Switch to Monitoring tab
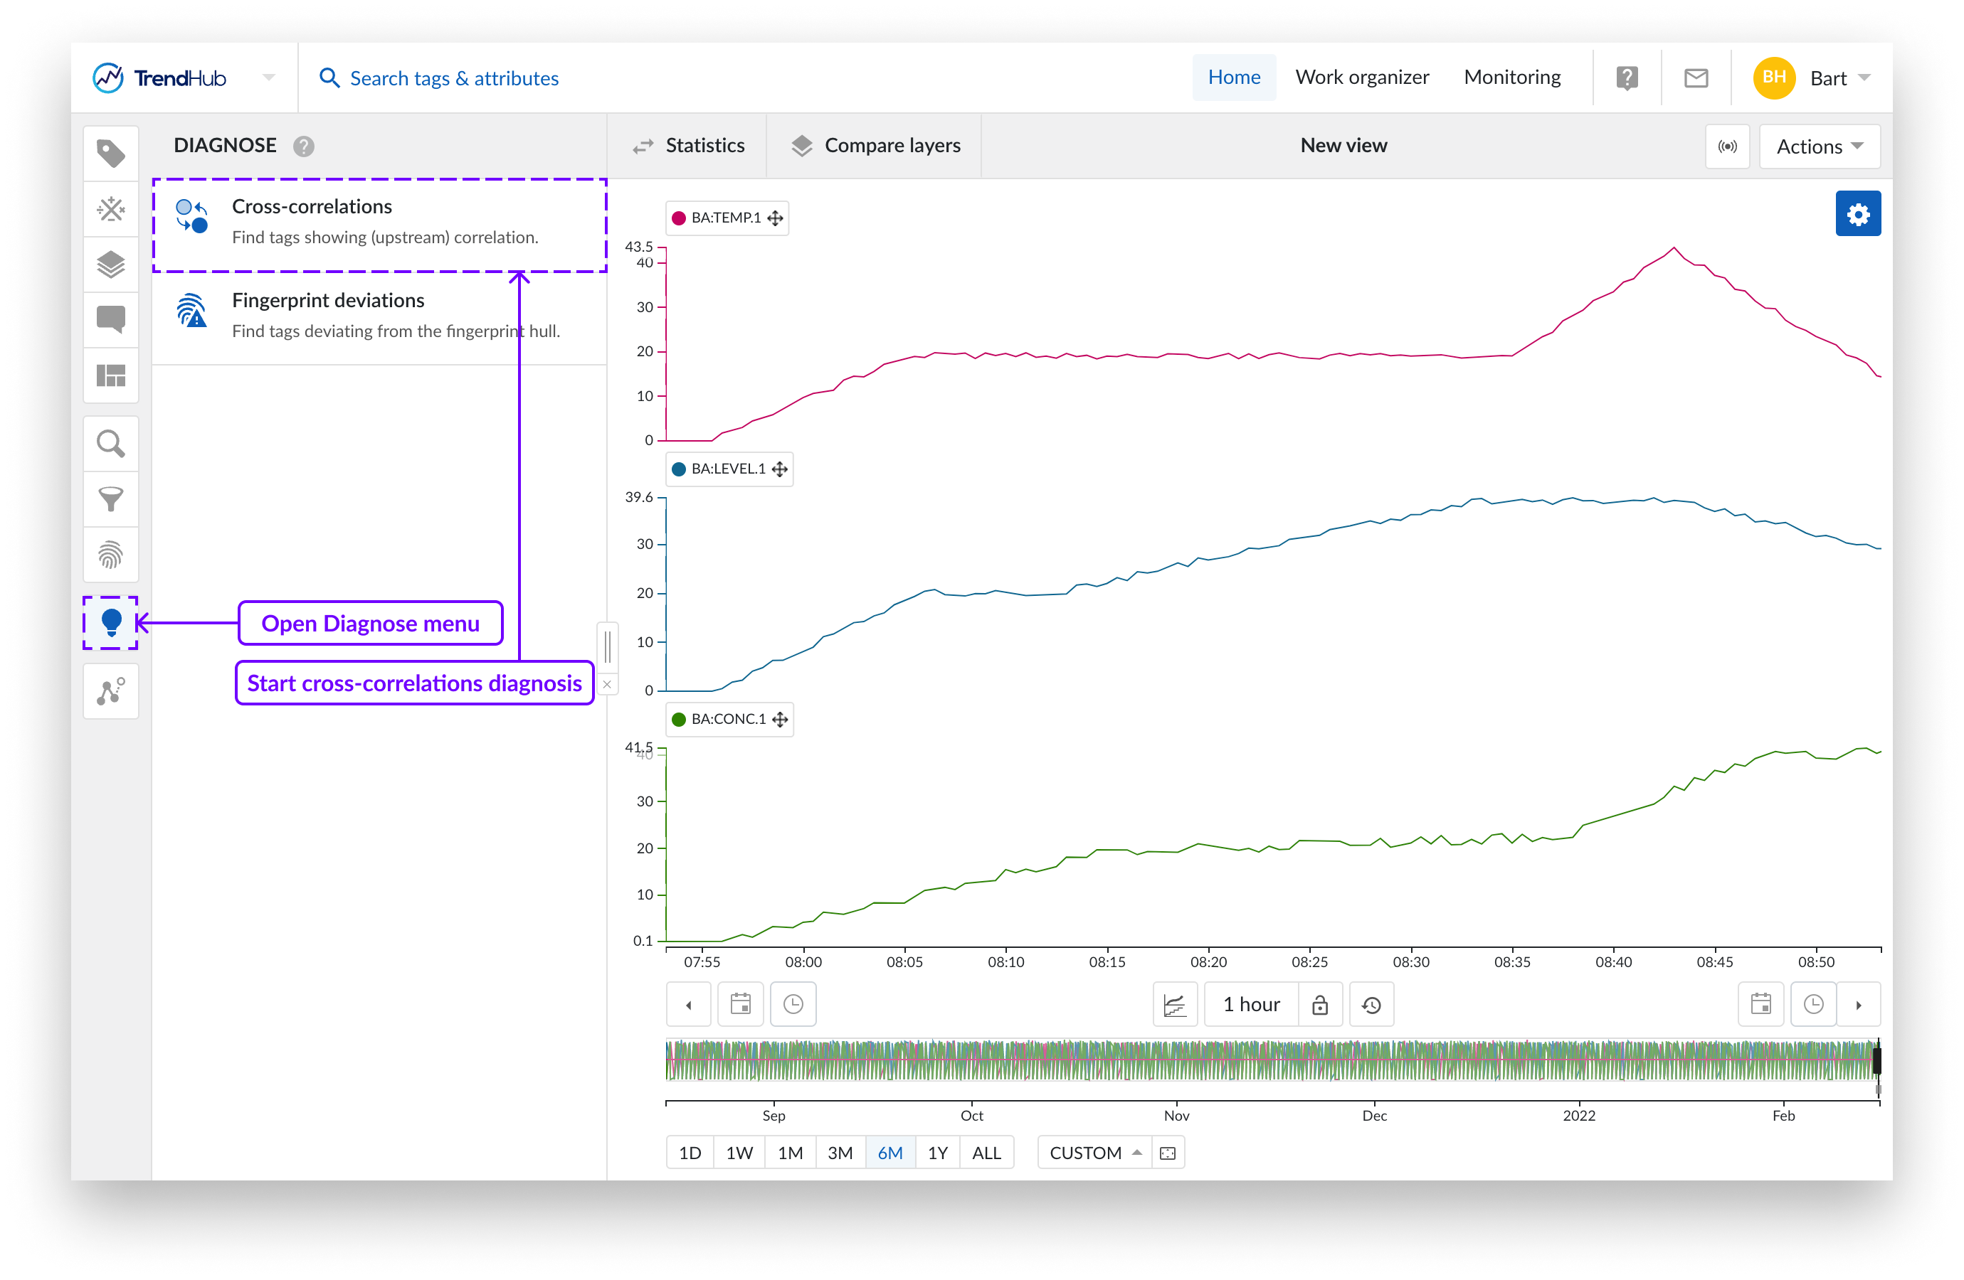 [x=1512, y=78]
